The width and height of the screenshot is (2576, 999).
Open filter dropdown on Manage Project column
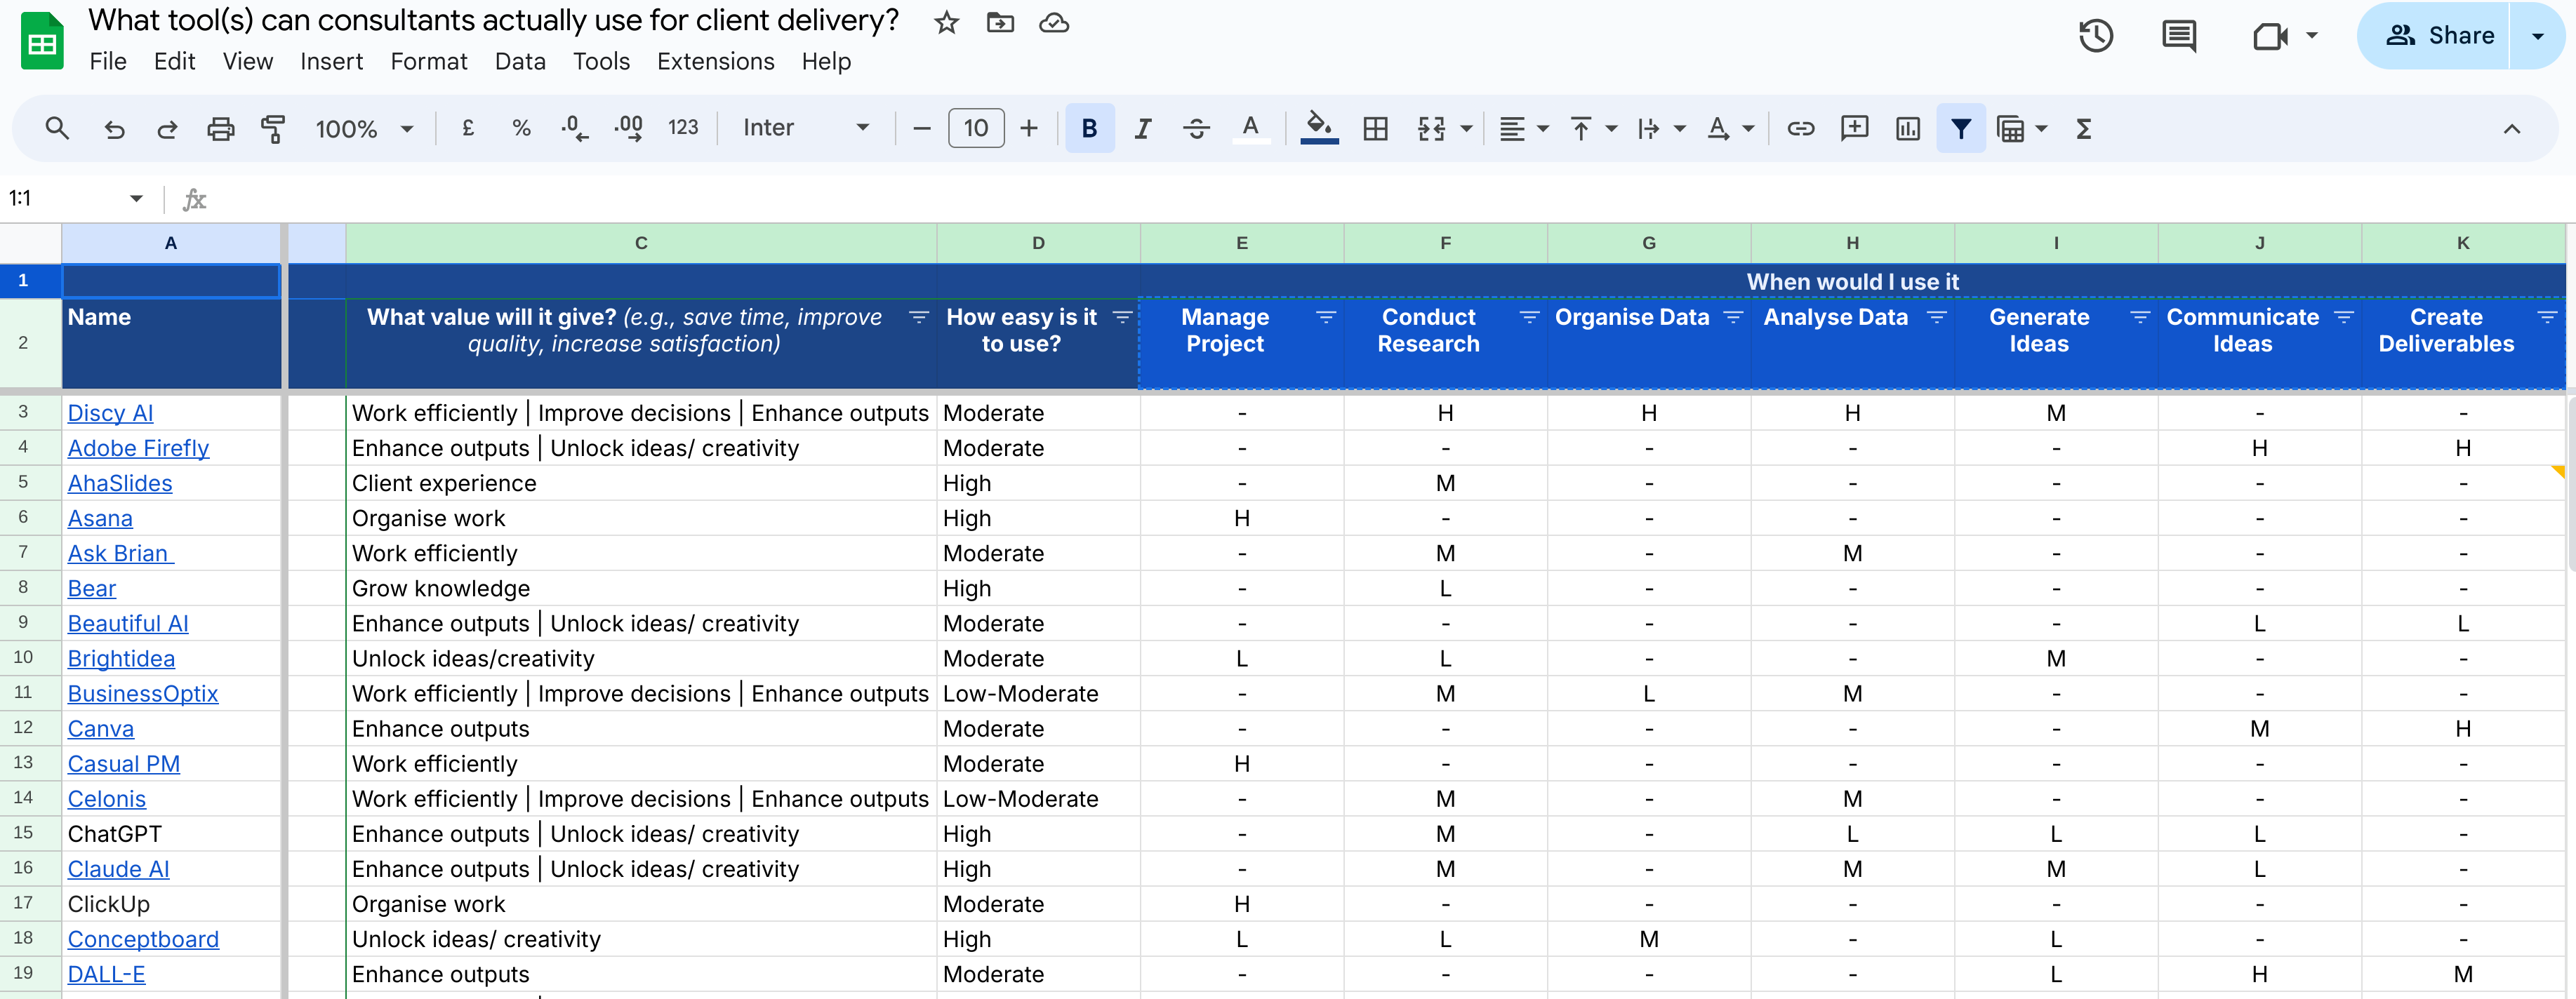(1325, 318)
